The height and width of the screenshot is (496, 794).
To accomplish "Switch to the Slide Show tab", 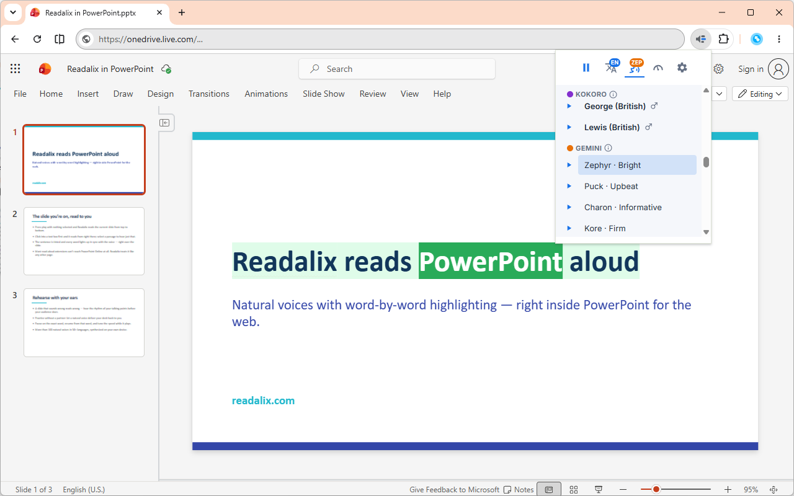I will 324,94.
